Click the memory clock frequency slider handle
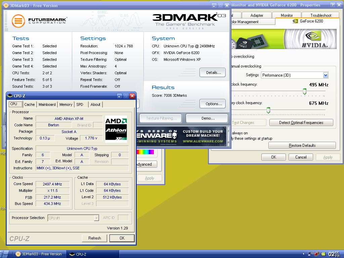Viewport: 344px width, 258px height. [268, 110]
